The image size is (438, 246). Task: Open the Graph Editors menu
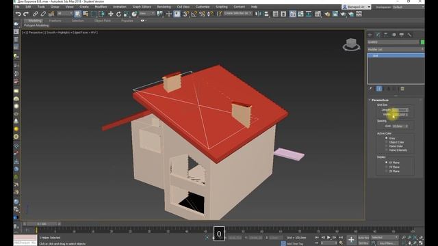(142, 7)
